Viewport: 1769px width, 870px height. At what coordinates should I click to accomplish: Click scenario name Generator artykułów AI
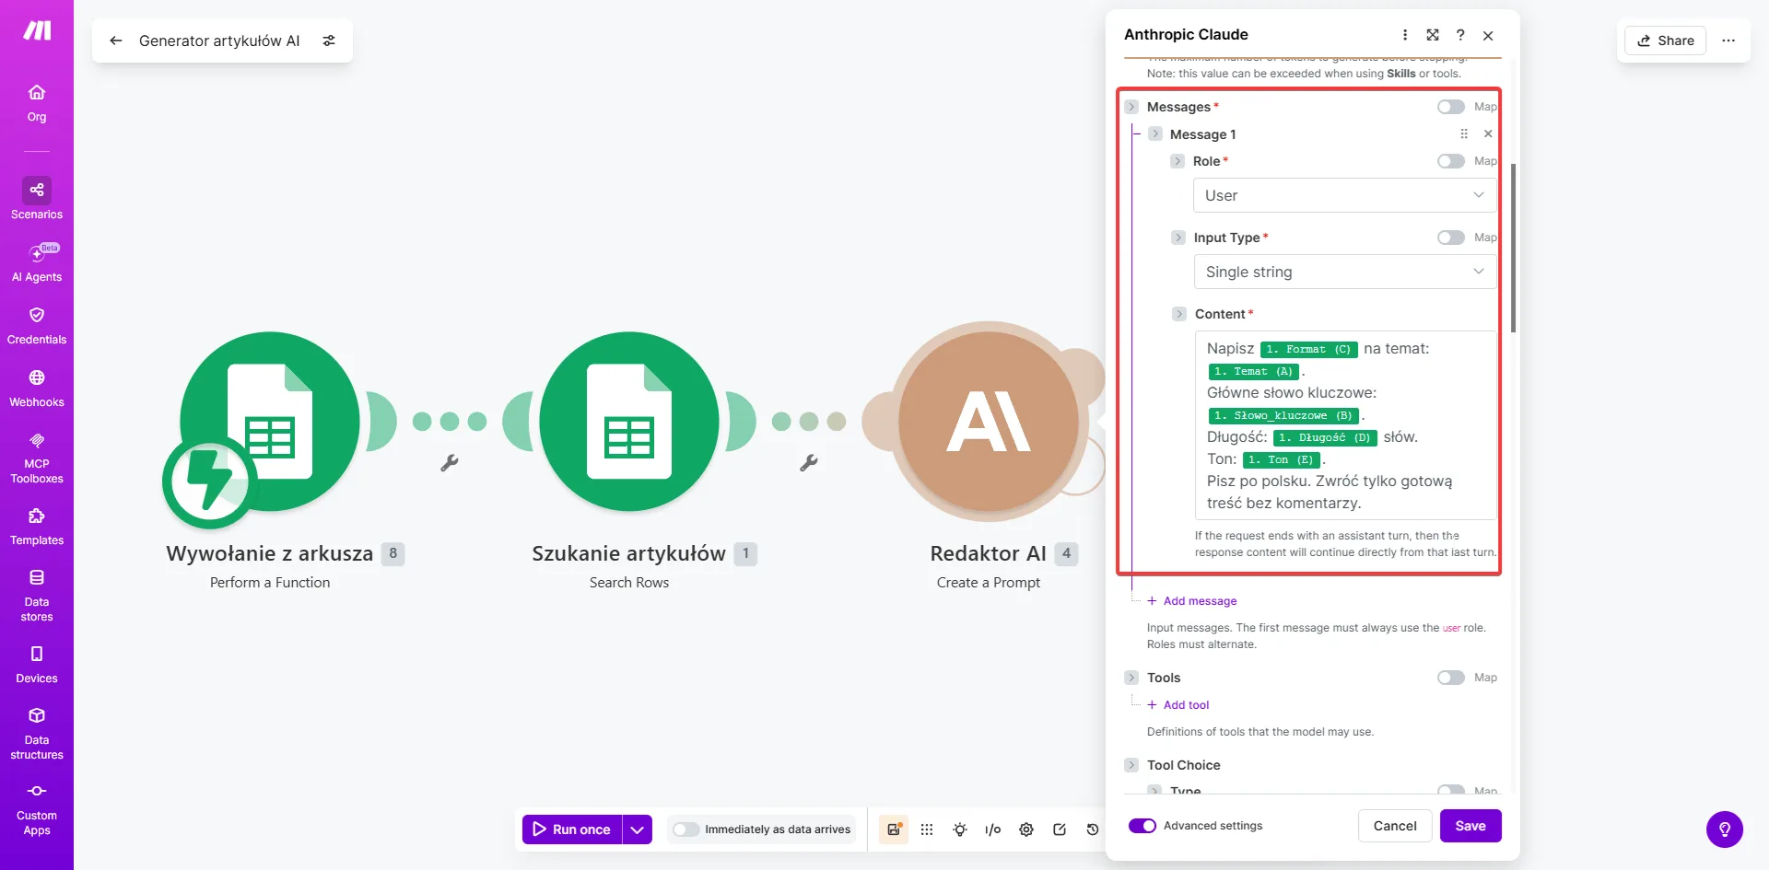(x=219, y=41)
